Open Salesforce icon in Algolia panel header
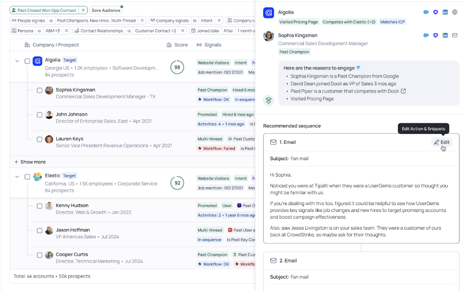 point(426,12)
